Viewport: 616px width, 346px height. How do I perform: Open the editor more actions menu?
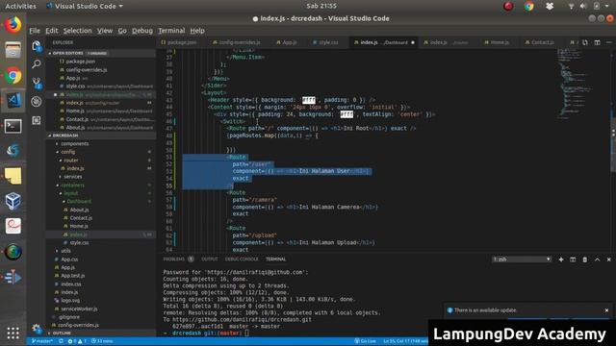click(609, 42)
